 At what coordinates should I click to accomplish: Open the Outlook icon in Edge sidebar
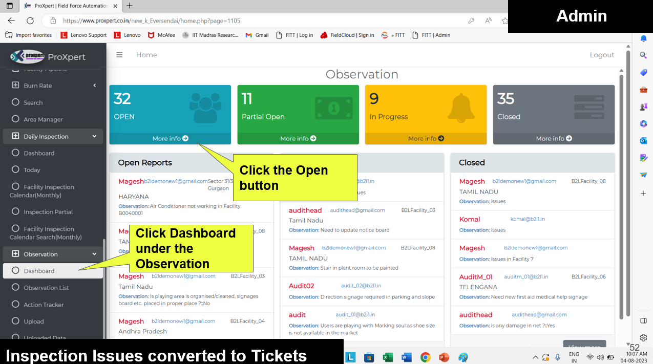tap(644, 140)
